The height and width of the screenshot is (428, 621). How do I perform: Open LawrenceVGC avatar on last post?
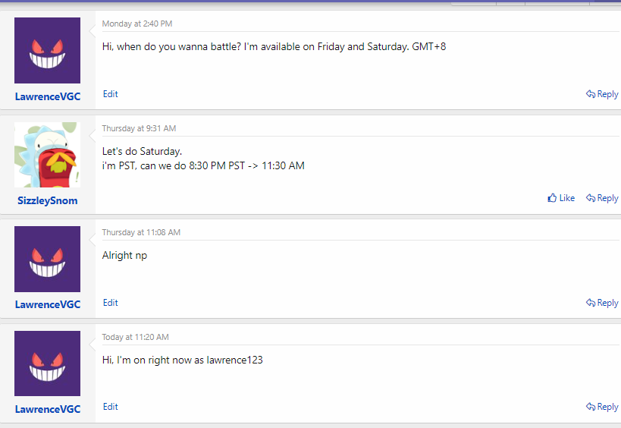pos(47,363)
